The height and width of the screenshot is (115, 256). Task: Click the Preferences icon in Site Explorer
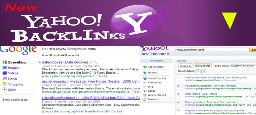pyautogui.click(x=145, y=83)
